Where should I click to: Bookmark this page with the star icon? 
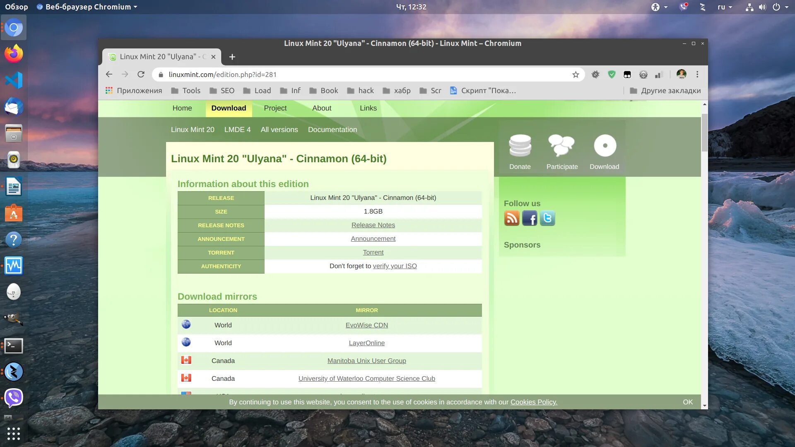(x=576, y=74)
